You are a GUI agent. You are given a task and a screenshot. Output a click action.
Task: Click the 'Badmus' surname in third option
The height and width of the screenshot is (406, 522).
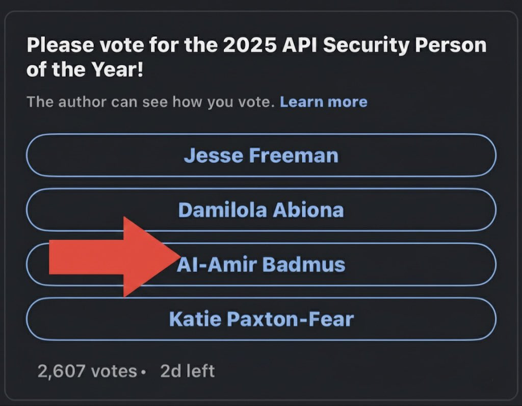coord(304,265)
